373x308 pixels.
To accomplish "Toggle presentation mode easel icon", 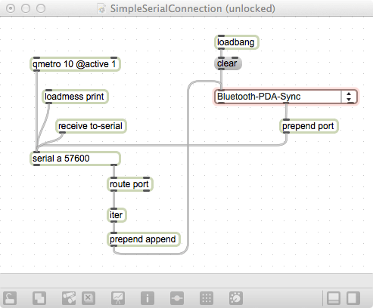I will coord(118,298).
